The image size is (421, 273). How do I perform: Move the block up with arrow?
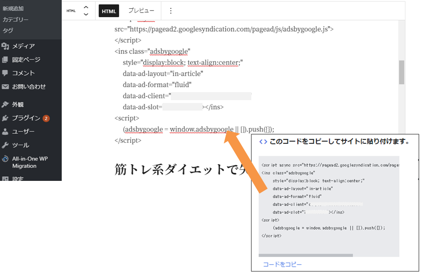(x=86, y=7)
